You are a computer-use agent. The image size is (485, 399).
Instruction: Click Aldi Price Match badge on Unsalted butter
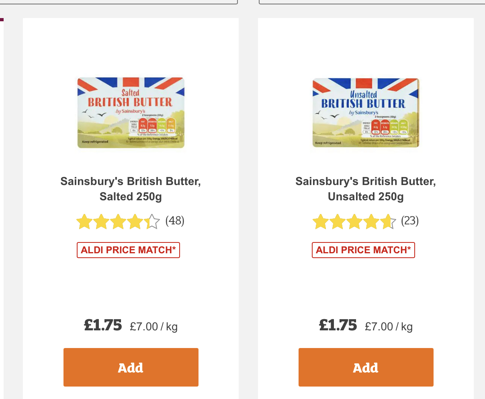[x=363, y=250]
